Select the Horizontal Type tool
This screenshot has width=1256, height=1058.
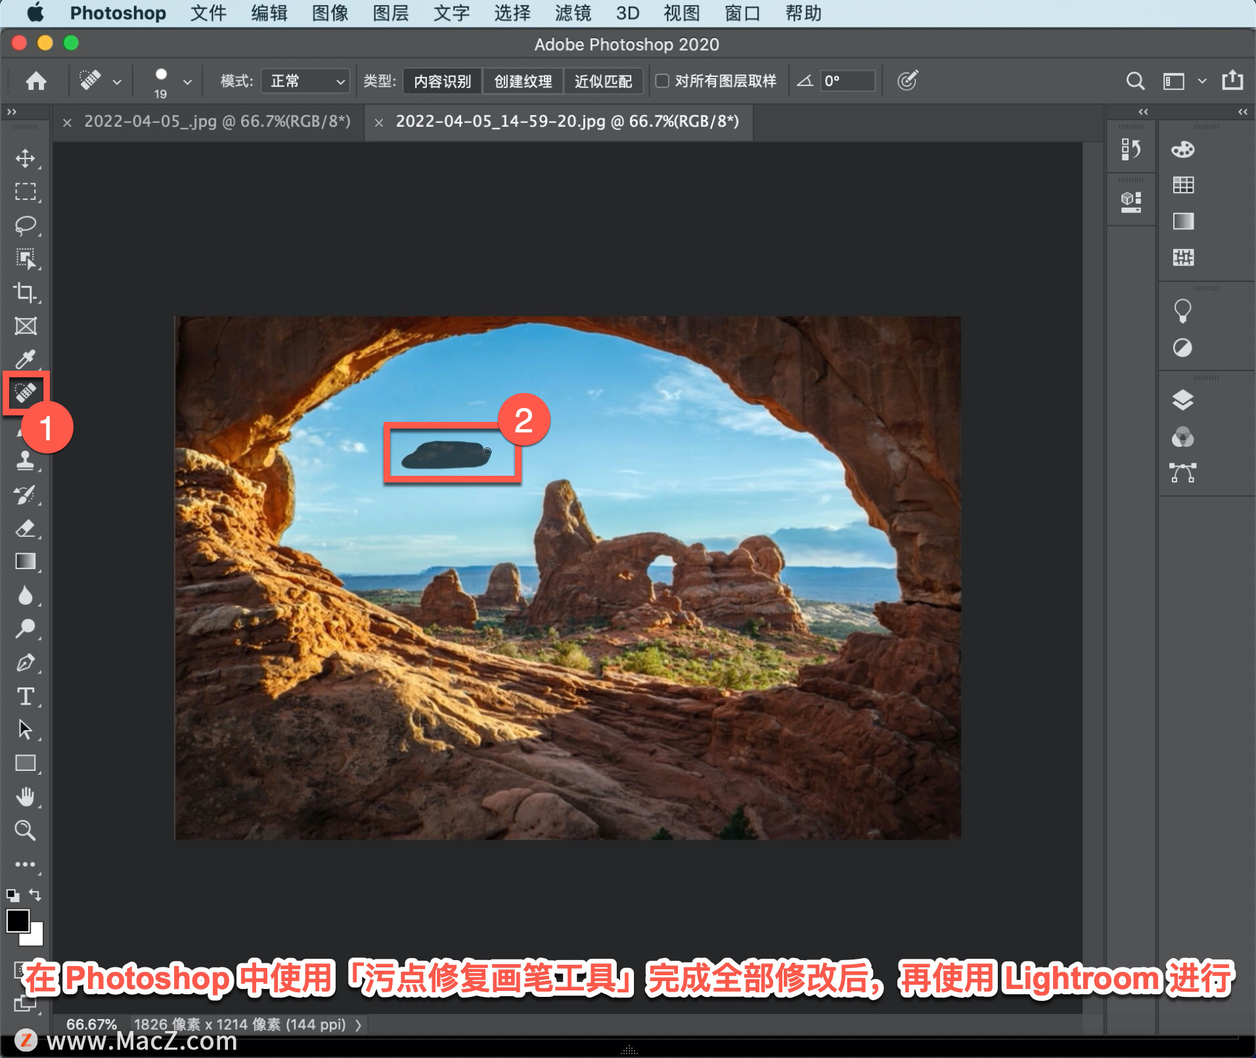pyautogui.click(x=25, y=696)
